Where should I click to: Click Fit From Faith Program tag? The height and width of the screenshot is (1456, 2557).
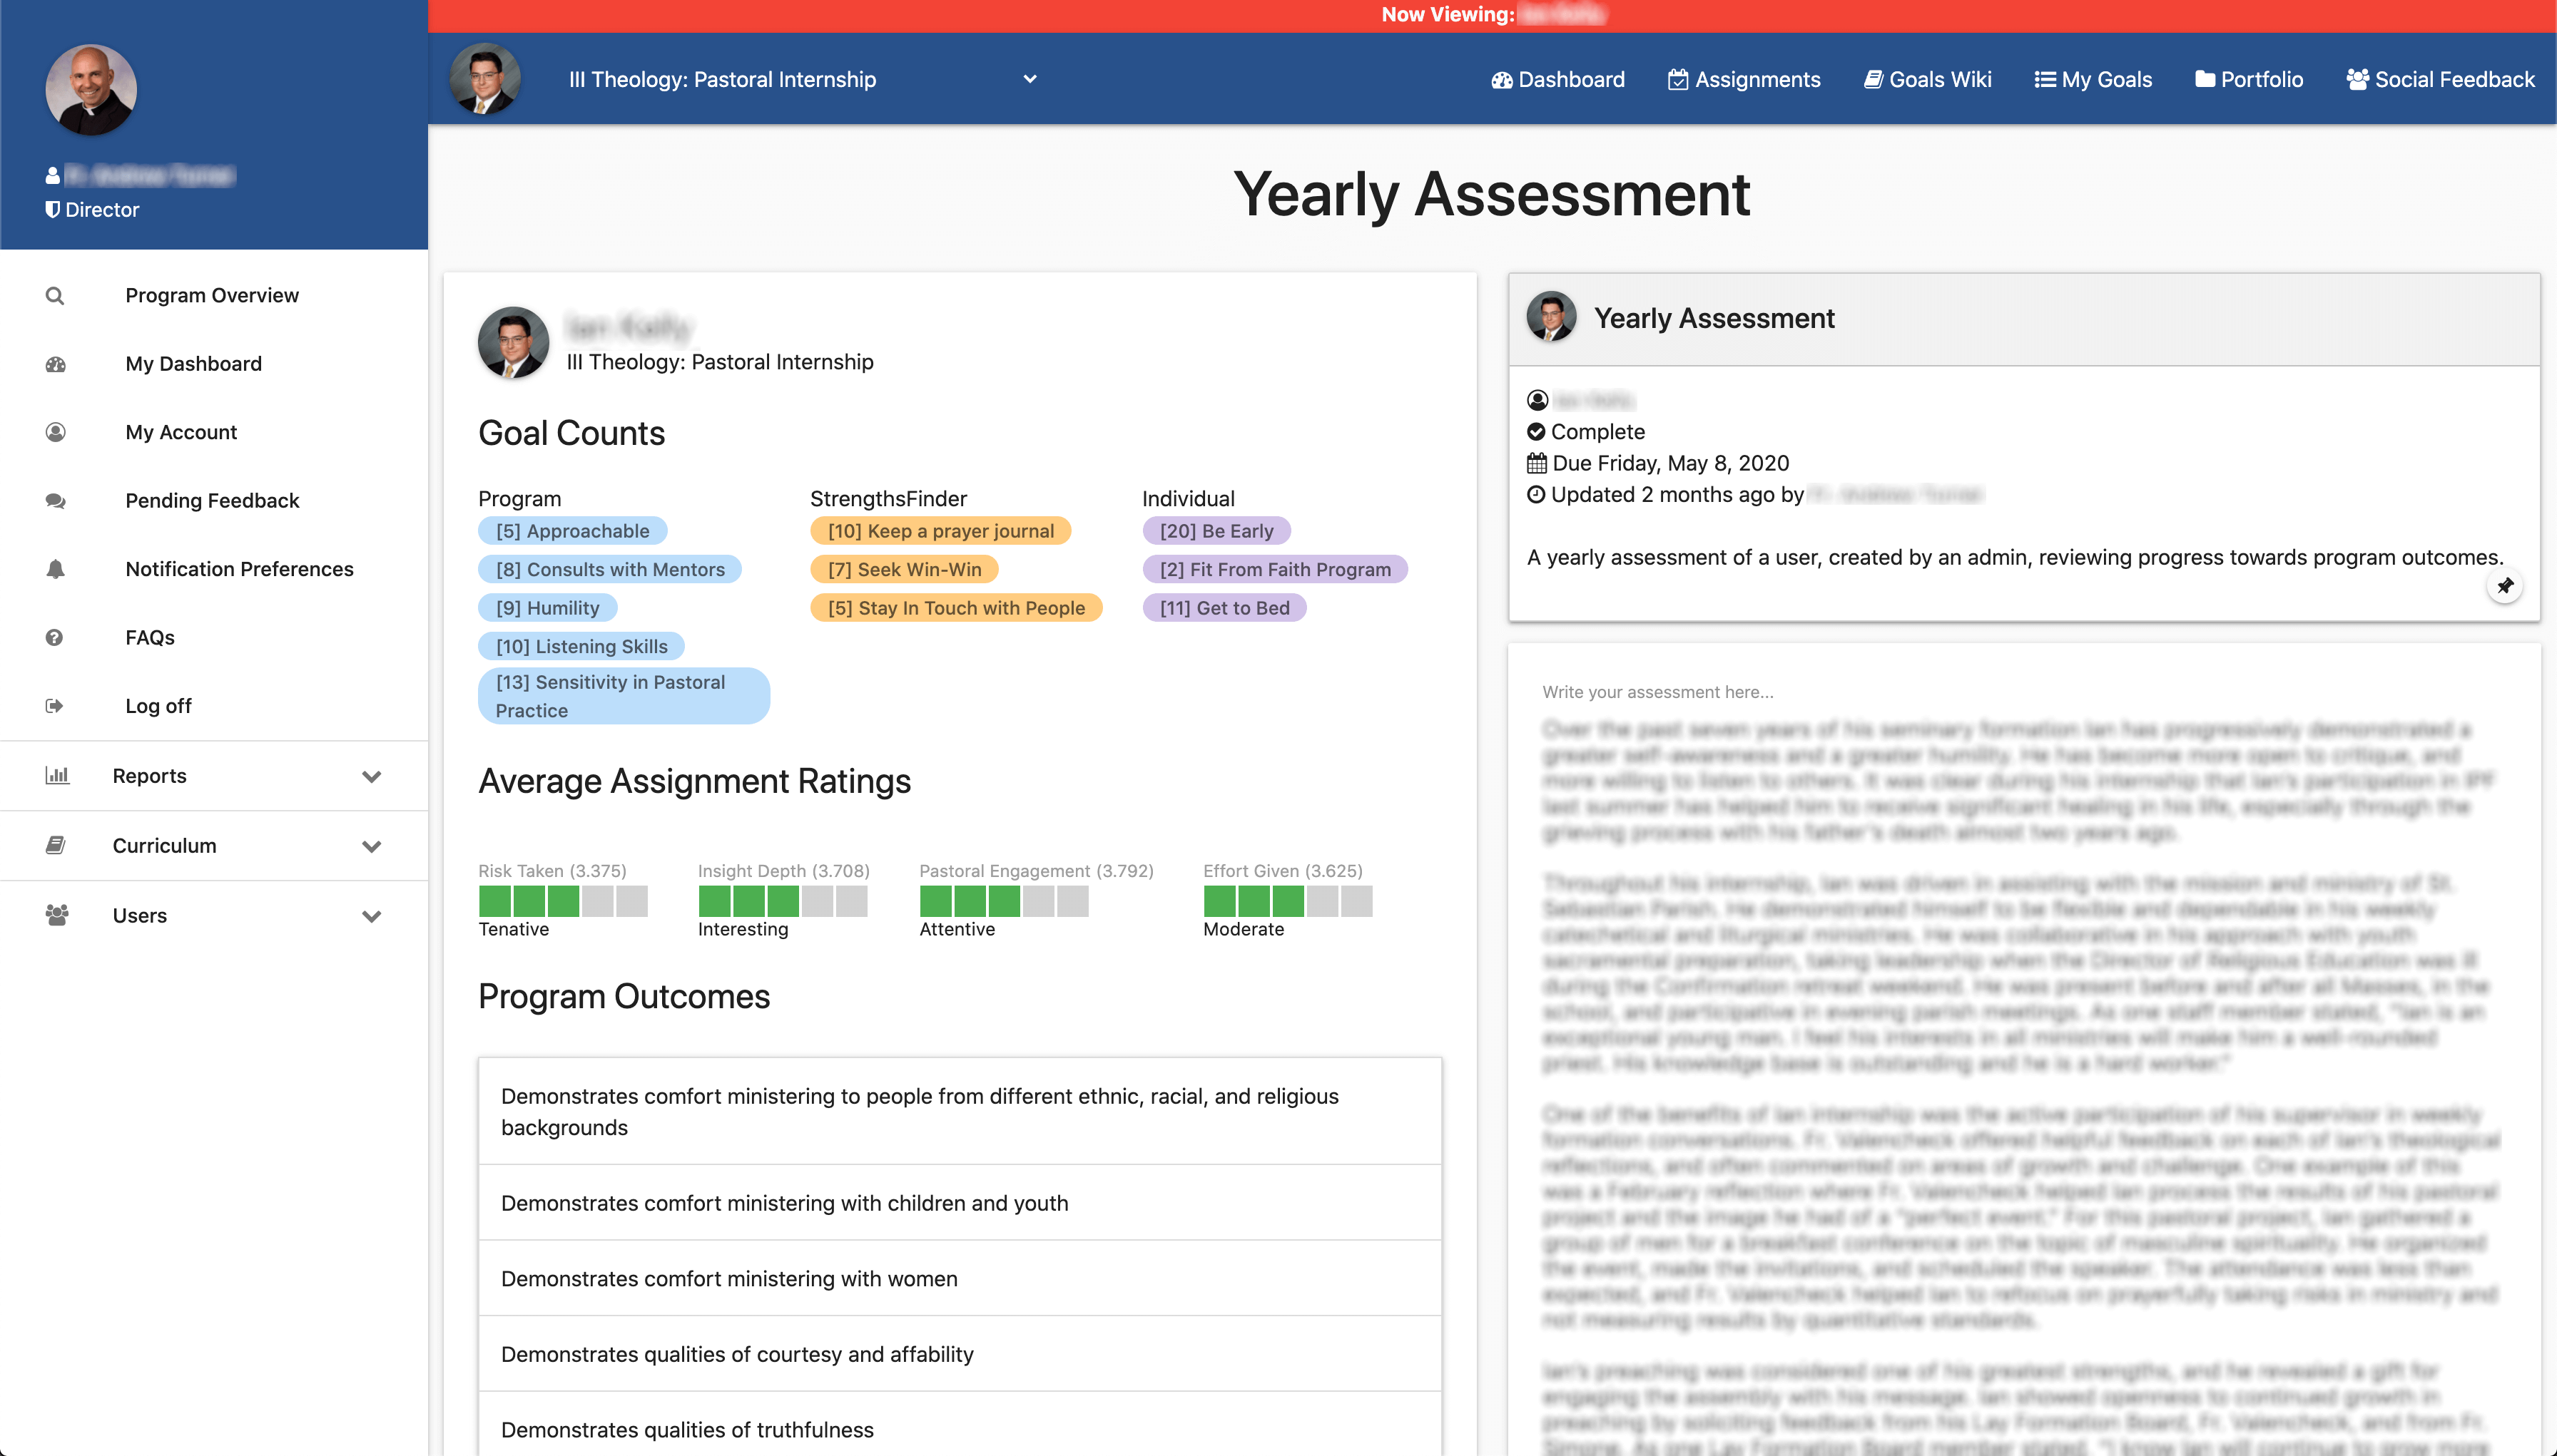pyautogui.click(x=1276, y=569)
